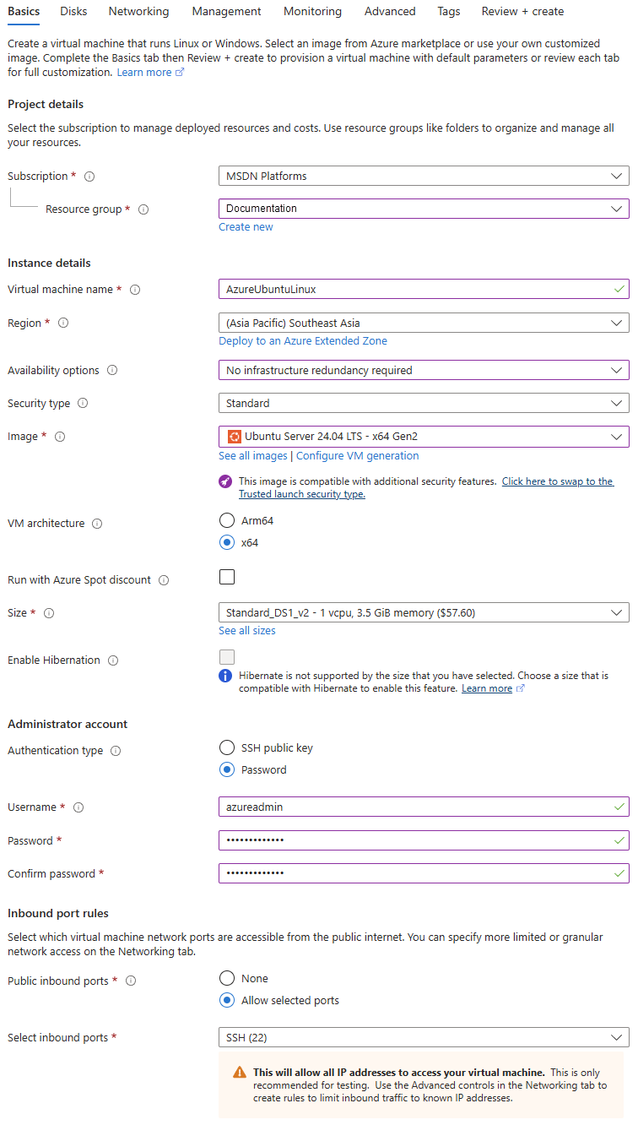
Task: Open the Size dropdown
Action: coord(423,612)
